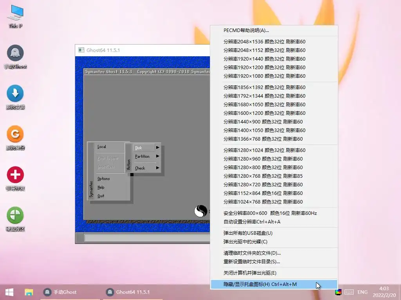Click the keyboard tray icon
The image size is (401, 300).
click(349, 292)
